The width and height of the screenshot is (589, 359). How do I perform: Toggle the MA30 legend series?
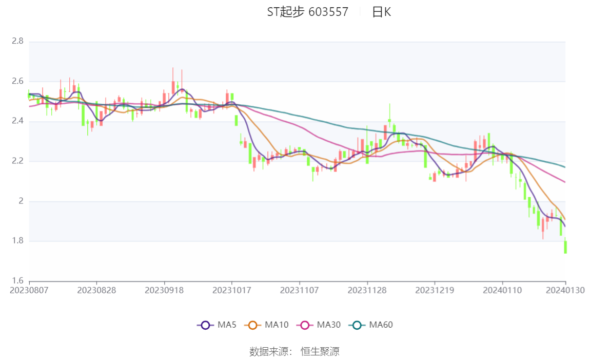pos(319,325)
